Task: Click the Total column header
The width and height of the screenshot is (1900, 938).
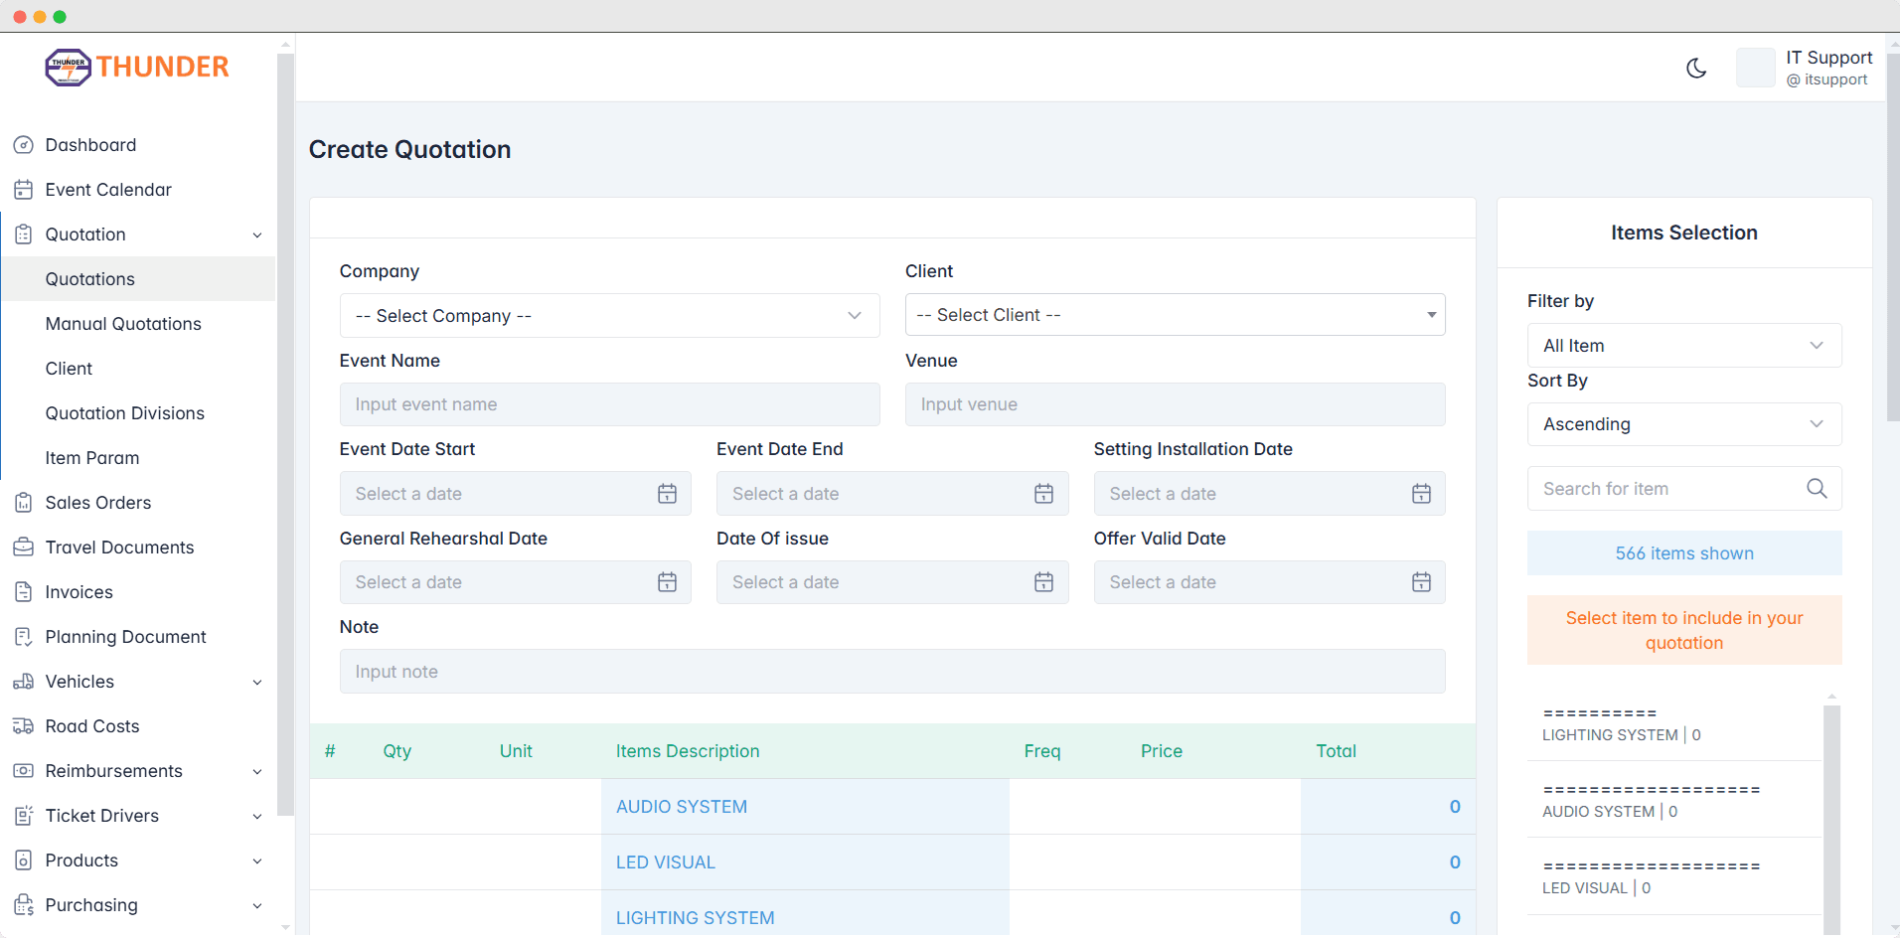Action: click(1336, 751)
